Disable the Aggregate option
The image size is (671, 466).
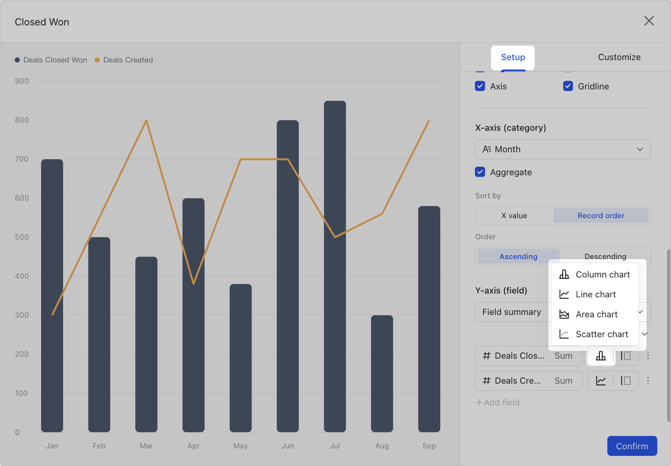[480, 172]
